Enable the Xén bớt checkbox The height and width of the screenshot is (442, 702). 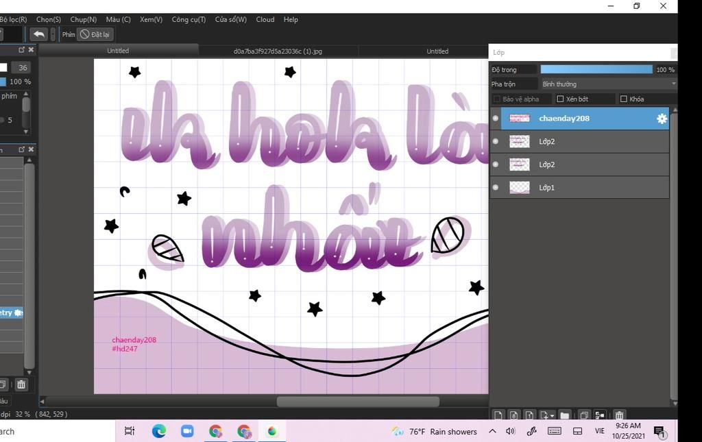click(560, 99)
